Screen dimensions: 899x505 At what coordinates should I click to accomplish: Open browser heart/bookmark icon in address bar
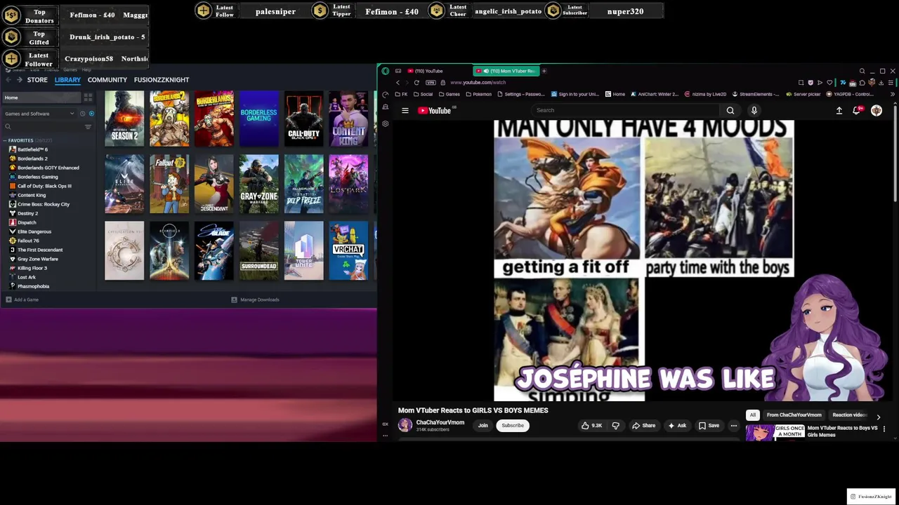click(829, 82)
